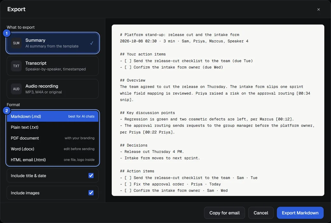The image size is (331, 223).
Task: Choose Word (.docx) format
Action: click(x=53, y=149)
